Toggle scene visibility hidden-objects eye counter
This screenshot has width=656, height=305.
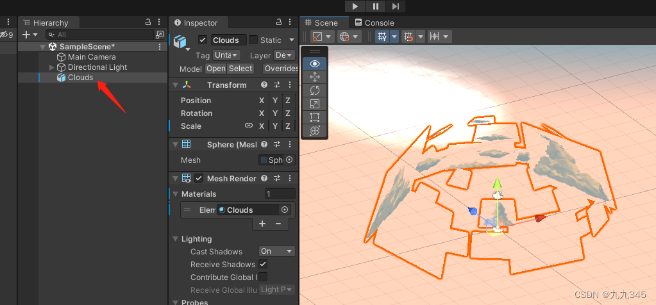click(x=6, y=35)
